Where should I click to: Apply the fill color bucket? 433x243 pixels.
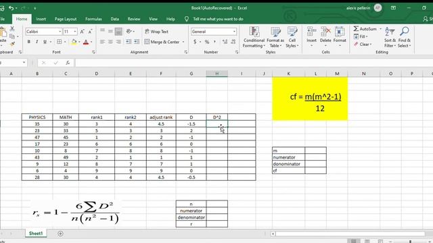point(74,42)
